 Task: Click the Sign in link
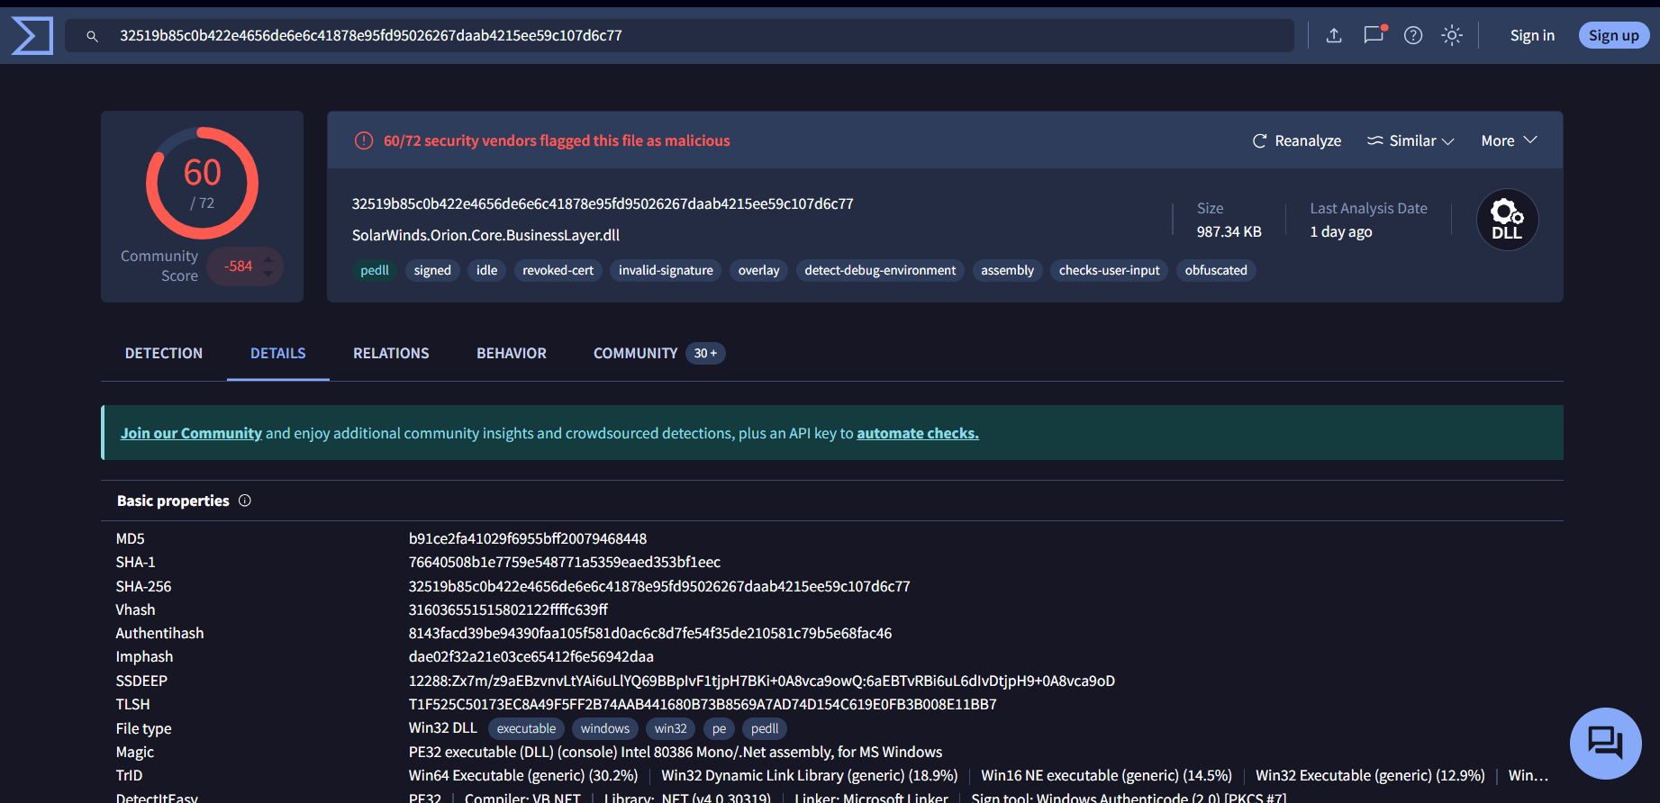click(1532, 35)
